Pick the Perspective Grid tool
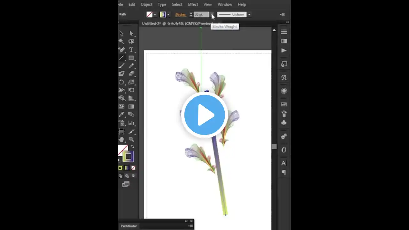409x230 pixels. tap(131, 98)
